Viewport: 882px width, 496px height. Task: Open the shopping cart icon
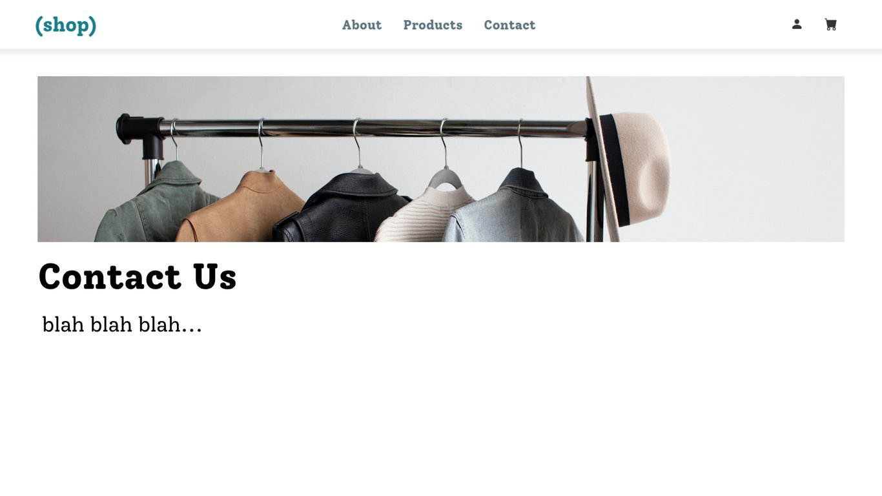point(830,25)
